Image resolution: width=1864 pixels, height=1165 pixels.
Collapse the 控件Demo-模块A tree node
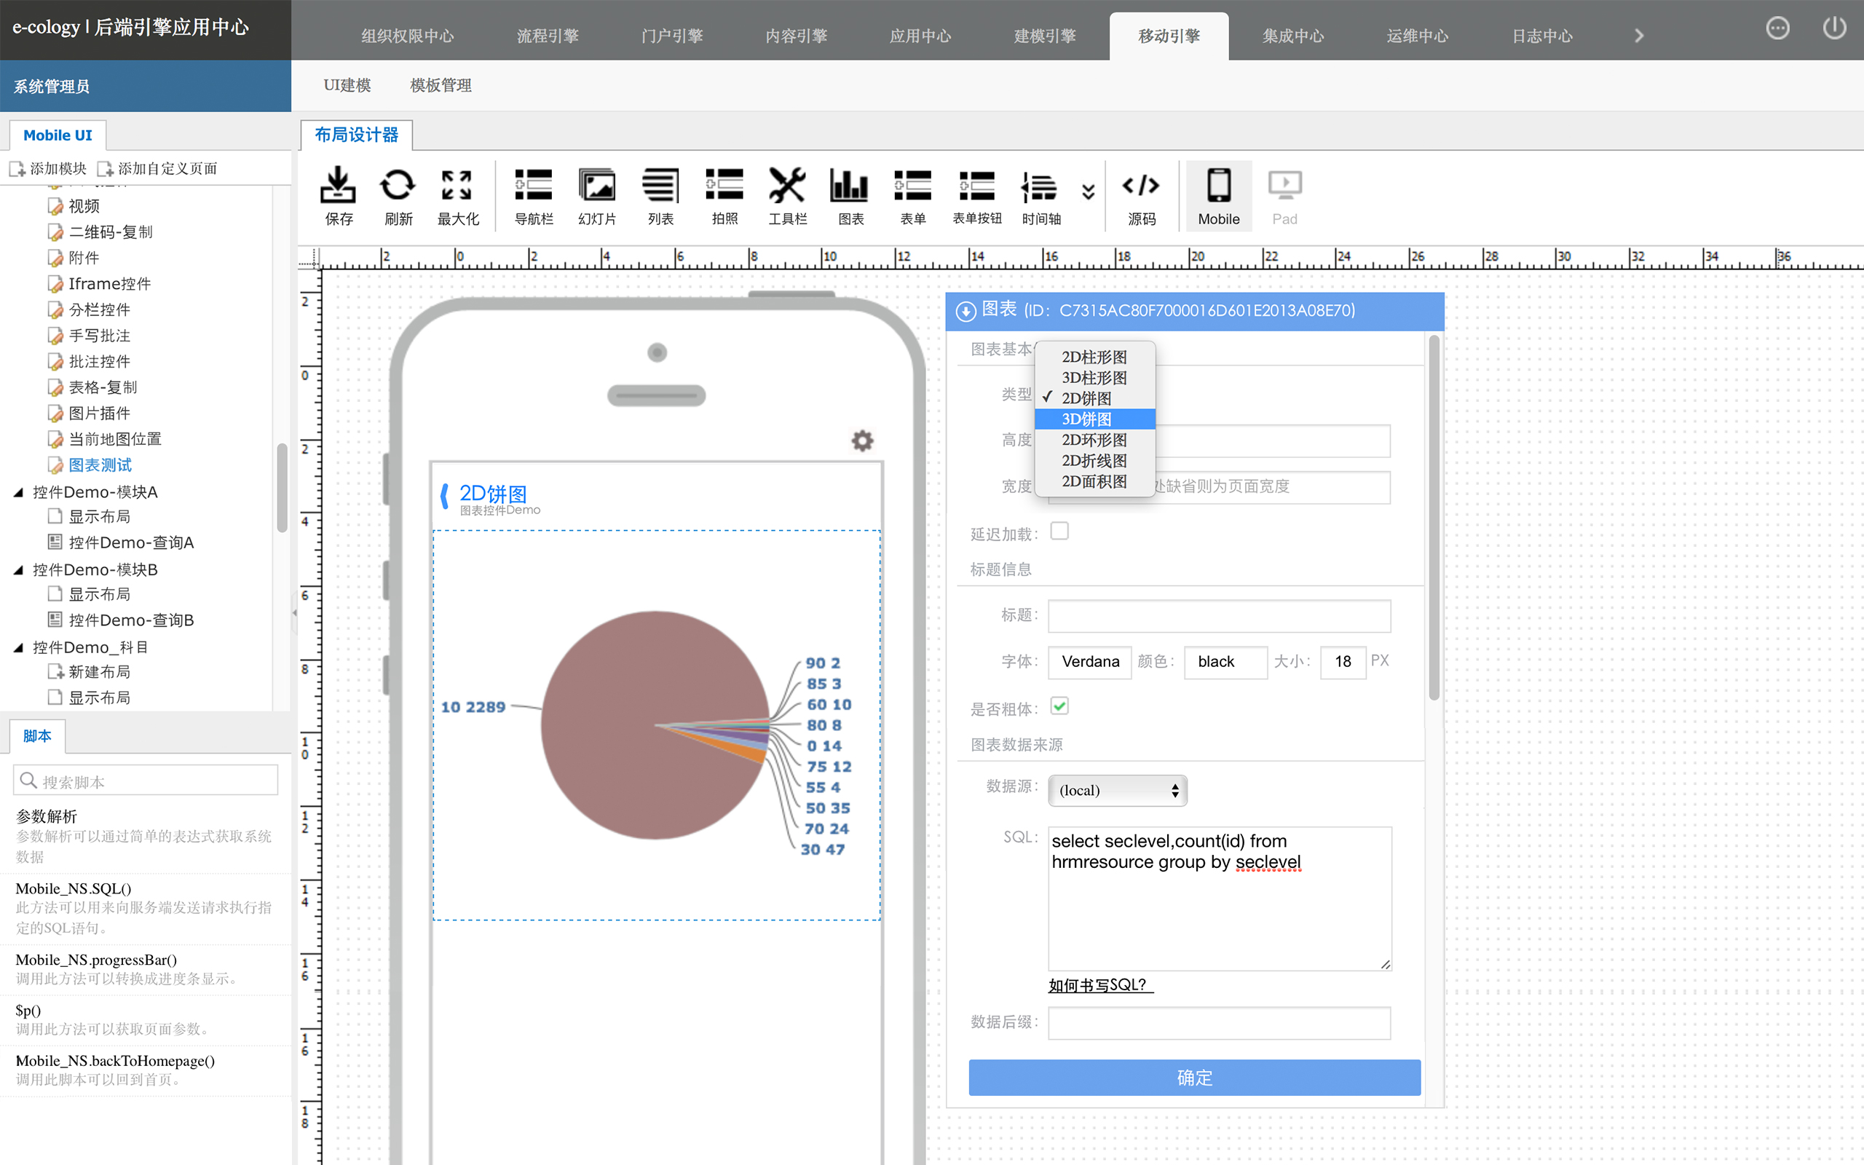tap(18, 492)
